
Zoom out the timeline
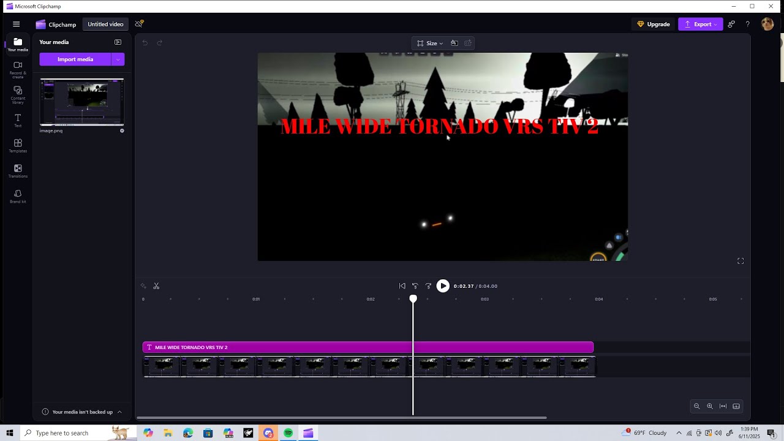point(696,406)
